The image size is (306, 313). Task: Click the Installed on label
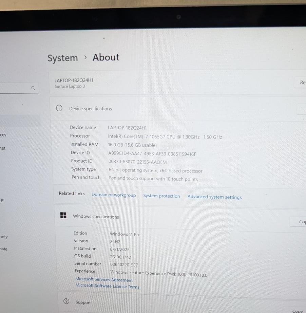tap(85, 248)
